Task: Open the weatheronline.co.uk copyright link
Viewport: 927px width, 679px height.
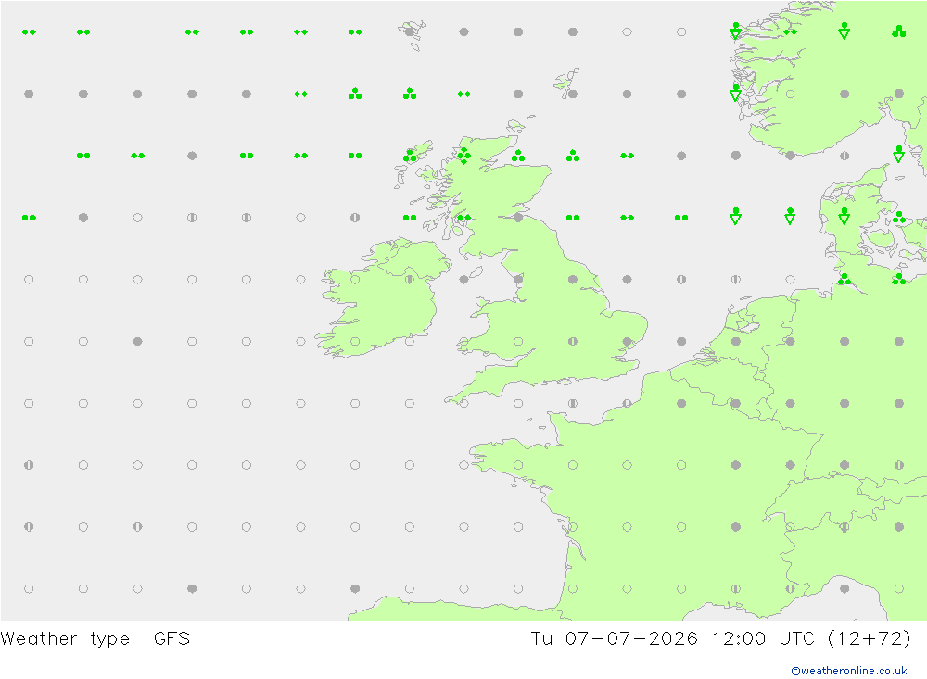Action: [849, 671]
